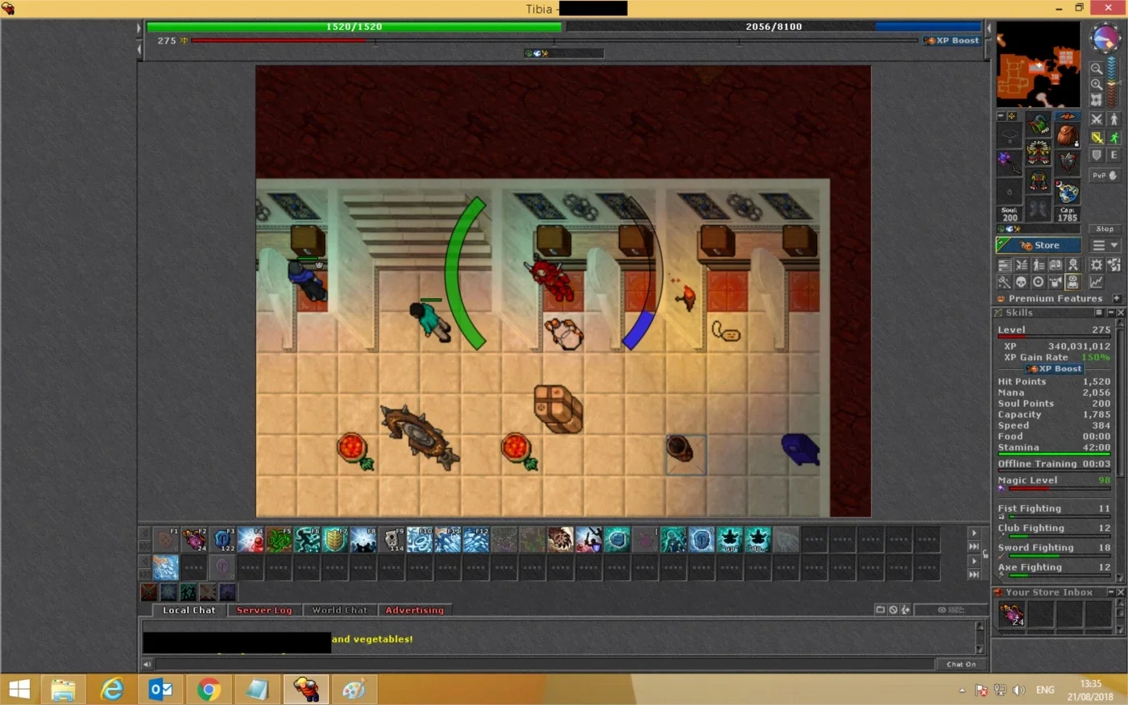Select offensive crossed swords fight mode
Screen dimensions: 1128x705
(x=1097, y=119)
